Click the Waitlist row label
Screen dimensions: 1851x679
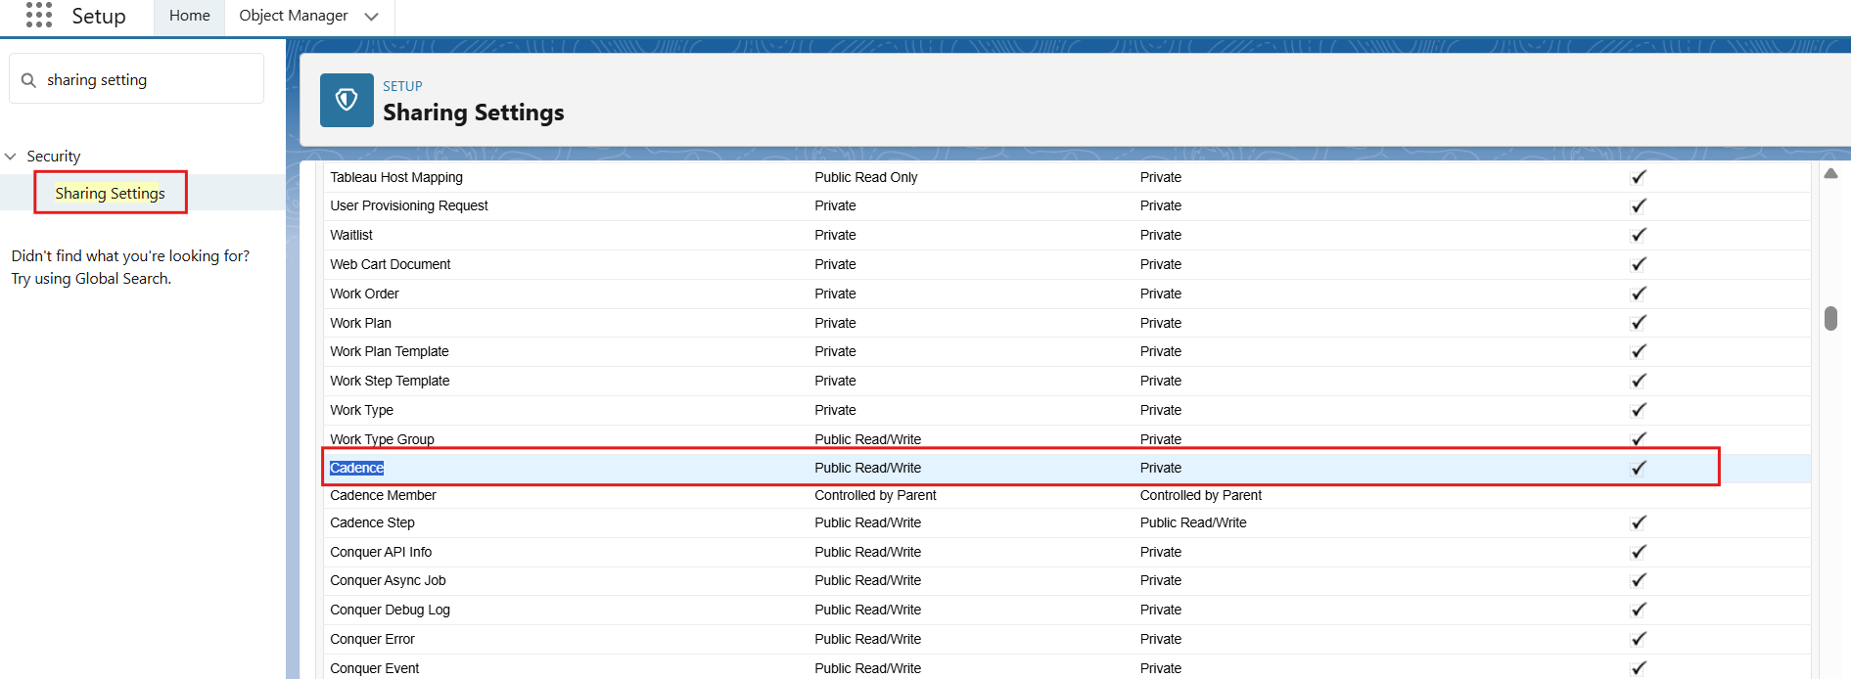[x=351, y=235]
